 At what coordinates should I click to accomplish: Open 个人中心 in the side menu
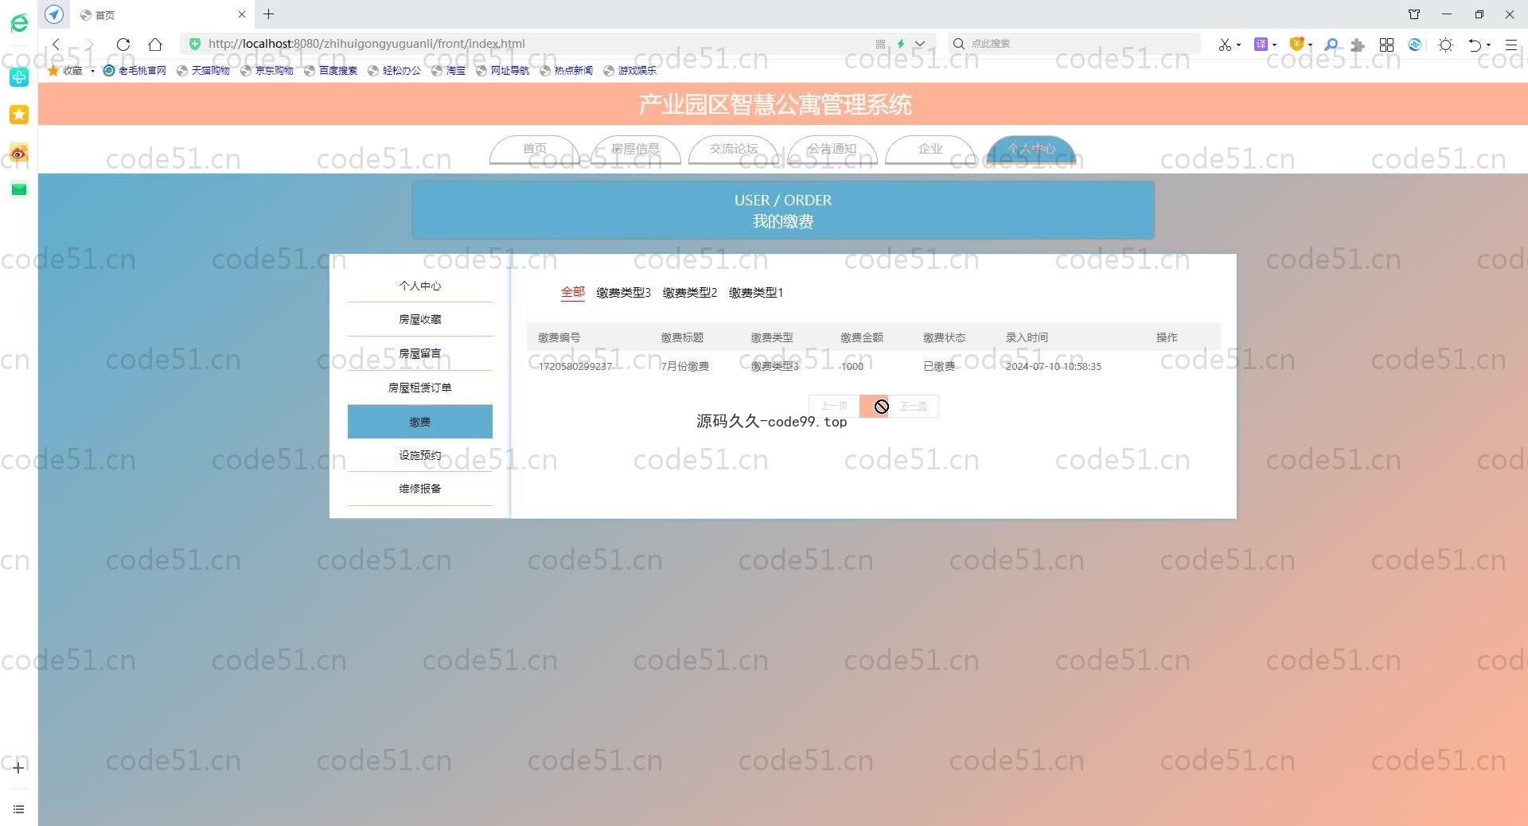pos(420,286)
